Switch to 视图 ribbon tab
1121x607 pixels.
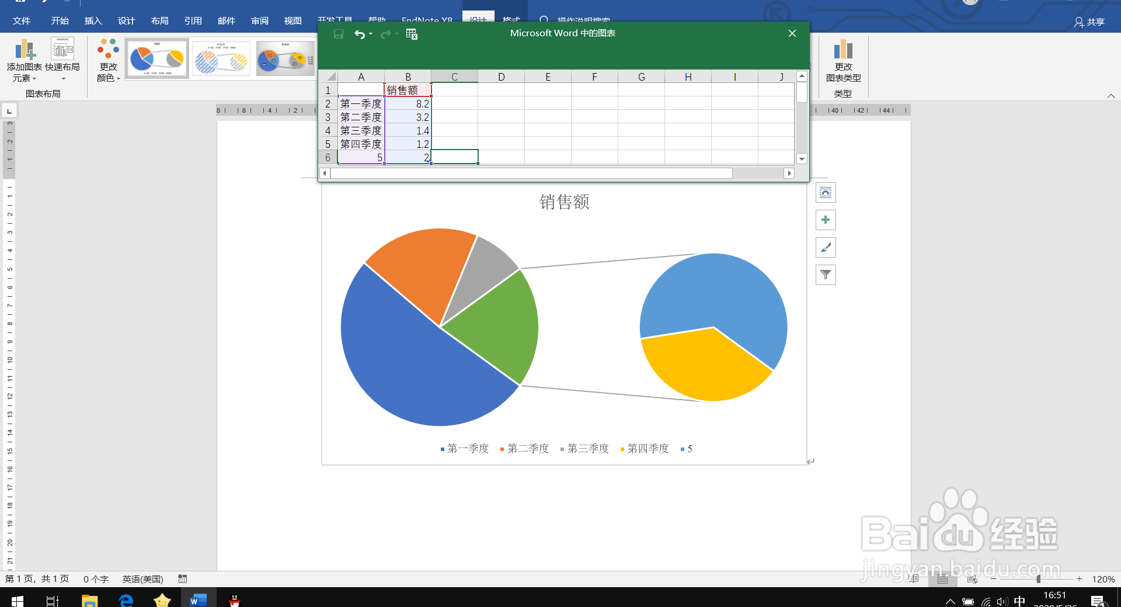click(x=293, y=21)
